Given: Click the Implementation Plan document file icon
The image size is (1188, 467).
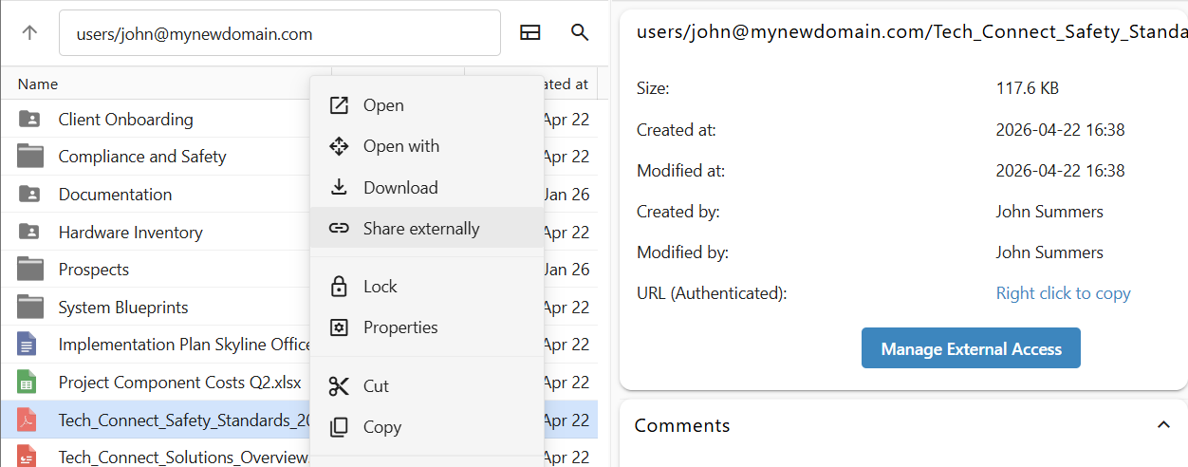Looking at the screenshot, I should click(28, 345).
